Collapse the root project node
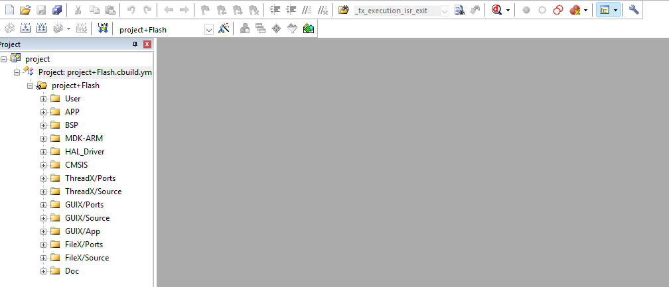 (4, 59)
